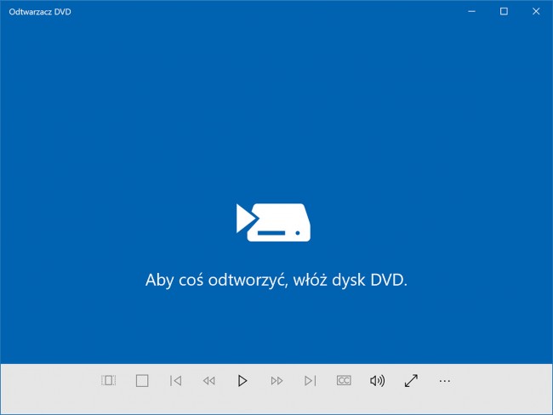Viewport: 553px width, 415px height.
Task: Switch to full screen mode
Action: (411, 380)
